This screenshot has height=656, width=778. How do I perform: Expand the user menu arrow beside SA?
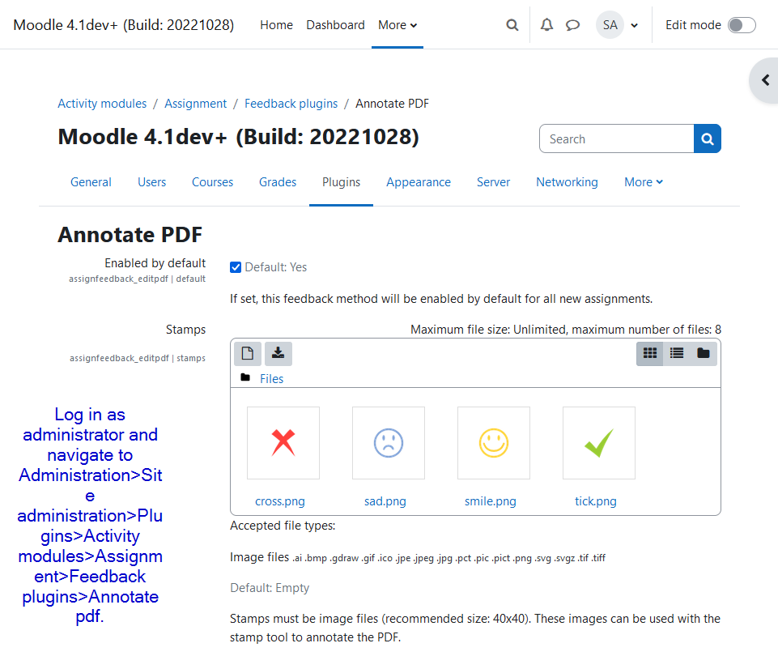634,25
